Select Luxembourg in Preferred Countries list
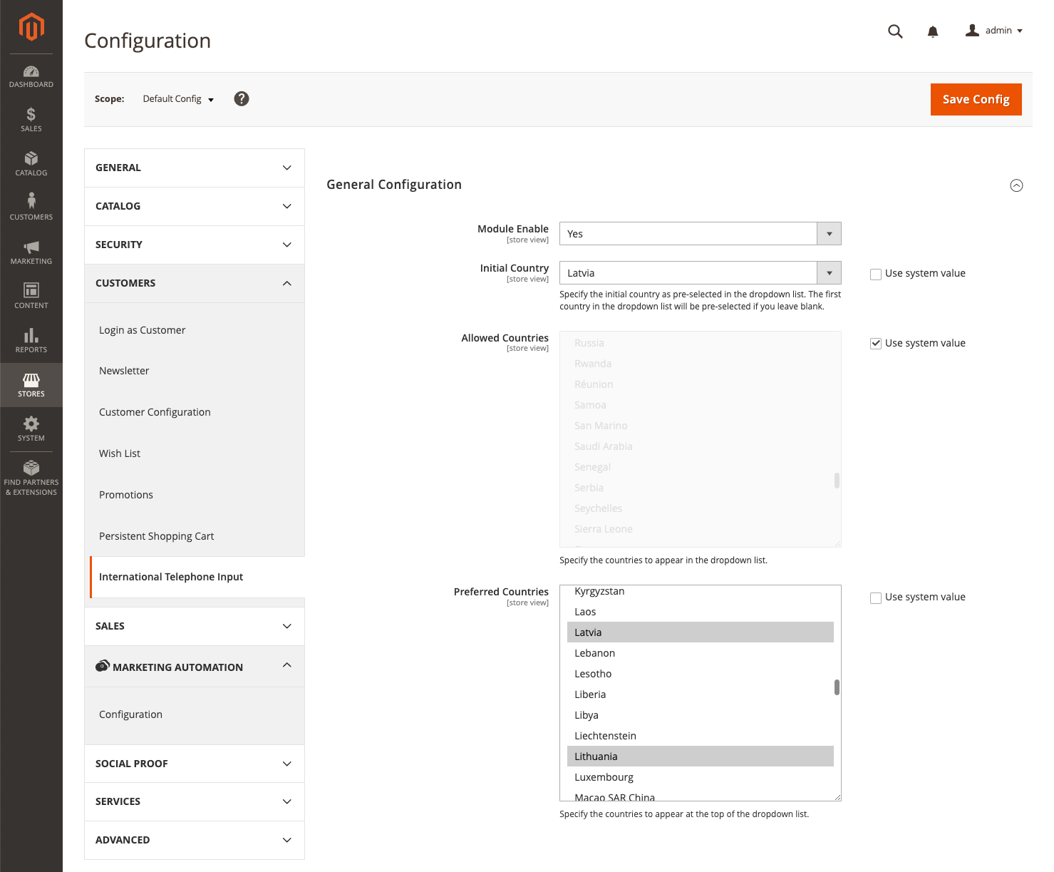This screenshot has width=1054, height=872. (x=604, y=777)
